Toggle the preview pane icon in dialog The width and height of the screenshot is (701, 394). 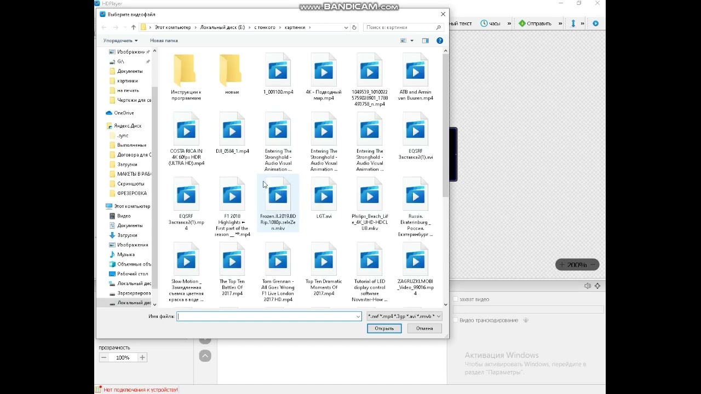pos(426,40)
